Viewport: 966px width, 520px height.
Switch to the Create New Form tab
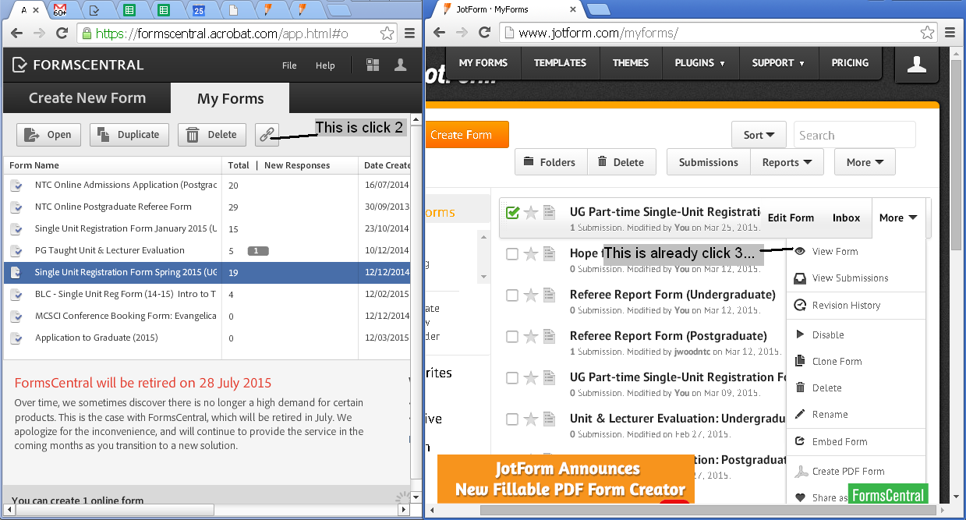[87, 97]
